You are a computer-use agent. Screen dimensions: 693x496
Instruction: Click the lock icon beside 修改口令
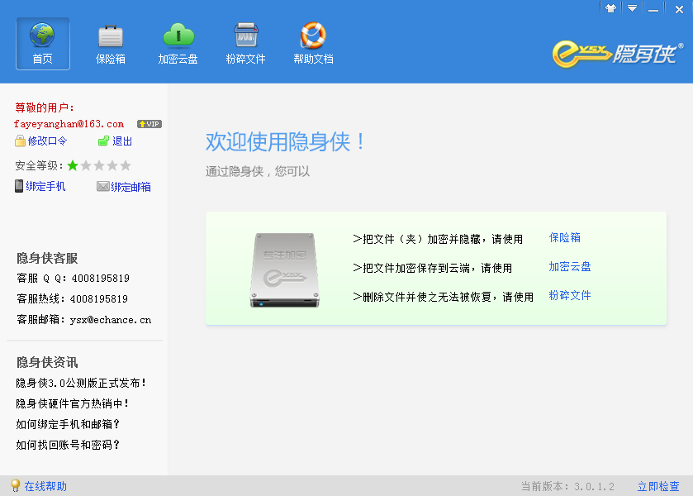click(x=20, y=141)
